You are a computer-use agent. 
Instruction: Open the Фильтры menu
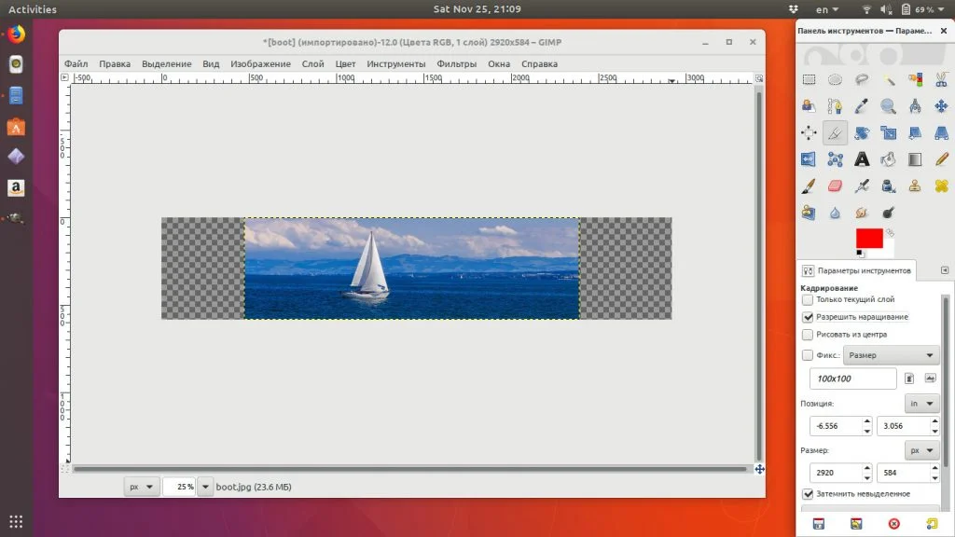tap(455, 64)
